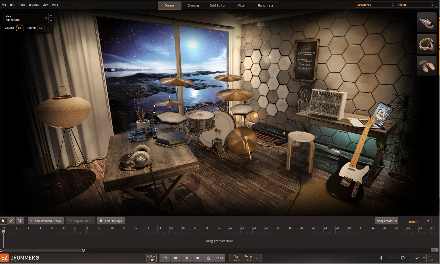Click the record button
Screen dimensions: 440x264
(x=197, y=258)
